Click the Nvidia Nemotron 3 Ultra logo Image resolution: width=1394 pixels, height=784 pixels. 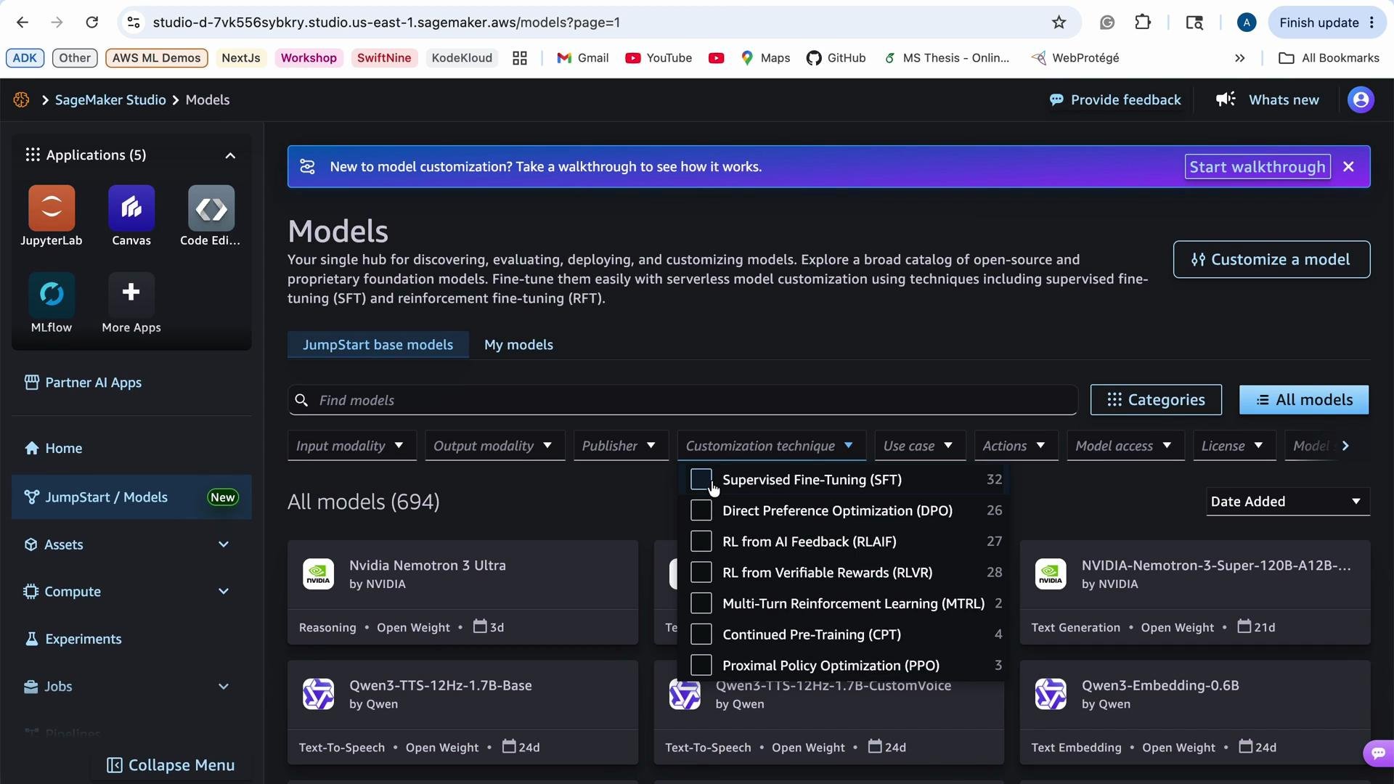coord(318,574)
